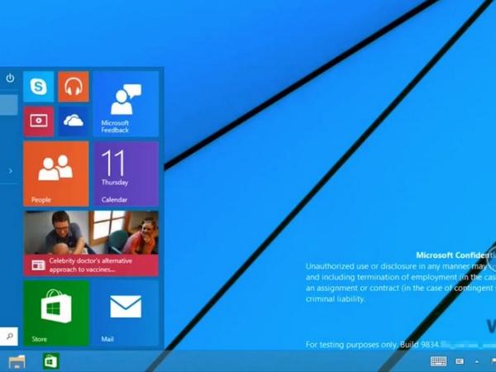496x372 pixels.
Task: Open the OneDrive cloud tile
Action: [74, 122]
